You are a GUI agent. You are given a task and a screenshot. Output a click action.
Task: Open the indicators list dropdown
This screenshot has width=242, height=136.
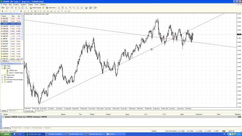(x=87, y=8)
